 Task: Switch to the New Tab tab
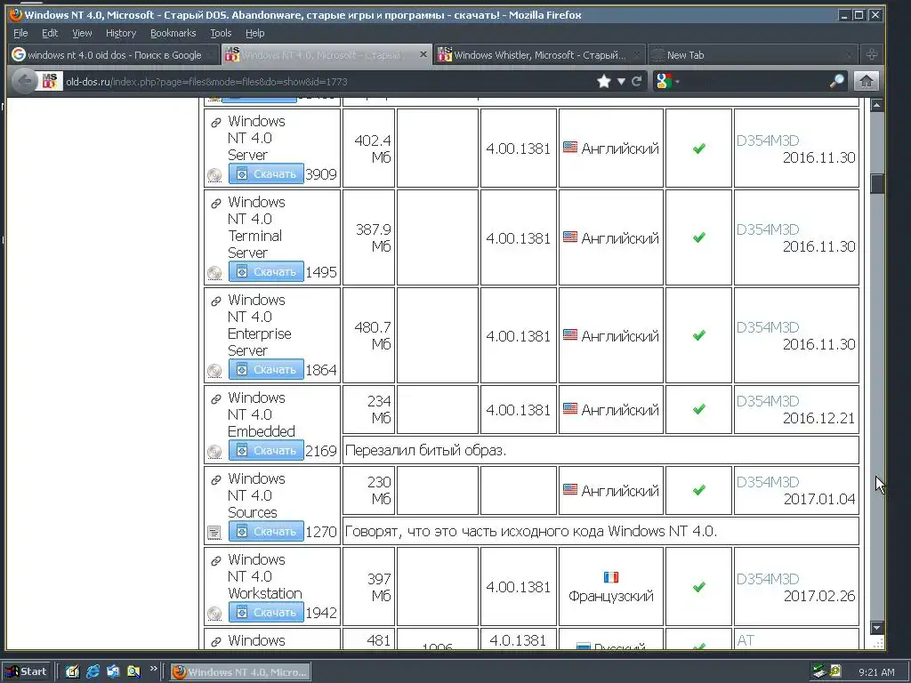click(x=753, y=54)
